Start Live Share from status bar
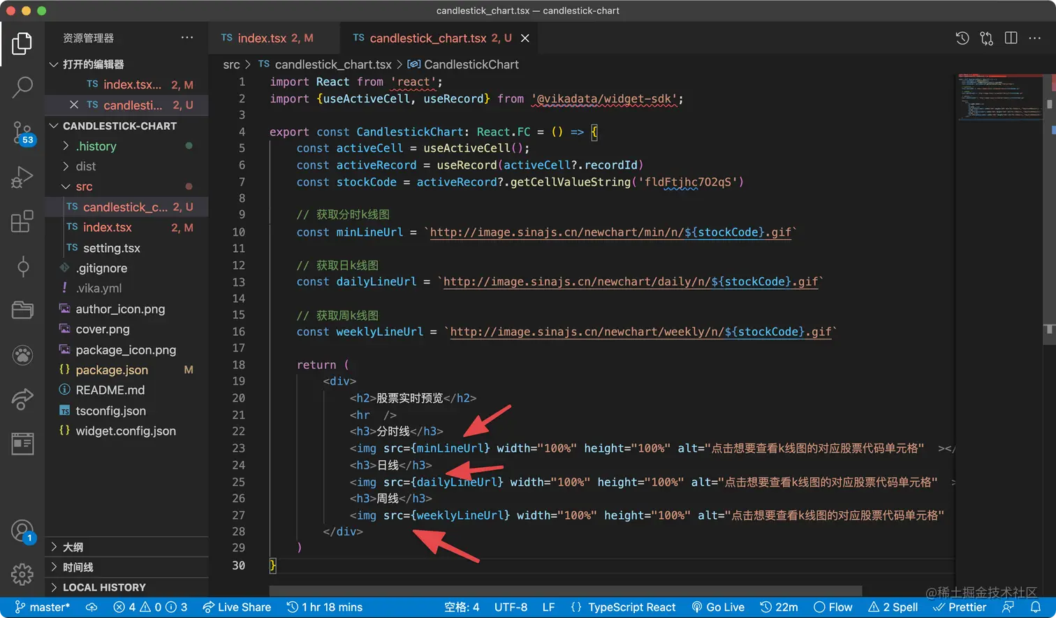 coord(237,608)
